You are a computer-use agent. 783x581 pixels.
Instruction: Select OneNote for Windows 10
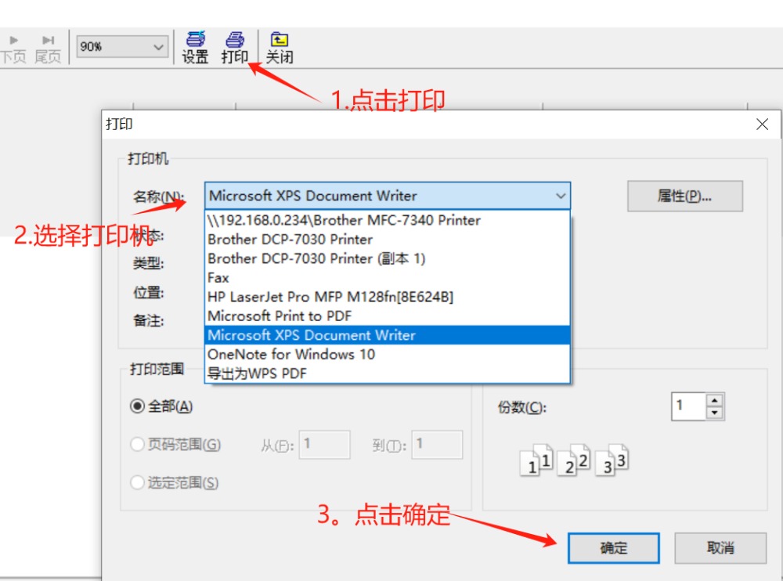(387, 354)
